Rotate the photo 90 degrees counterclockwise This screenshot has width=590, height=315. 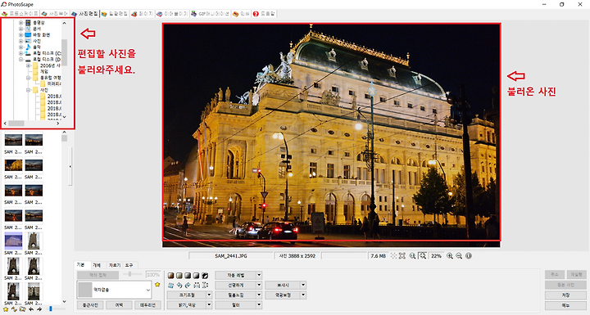tap(179, 286)
